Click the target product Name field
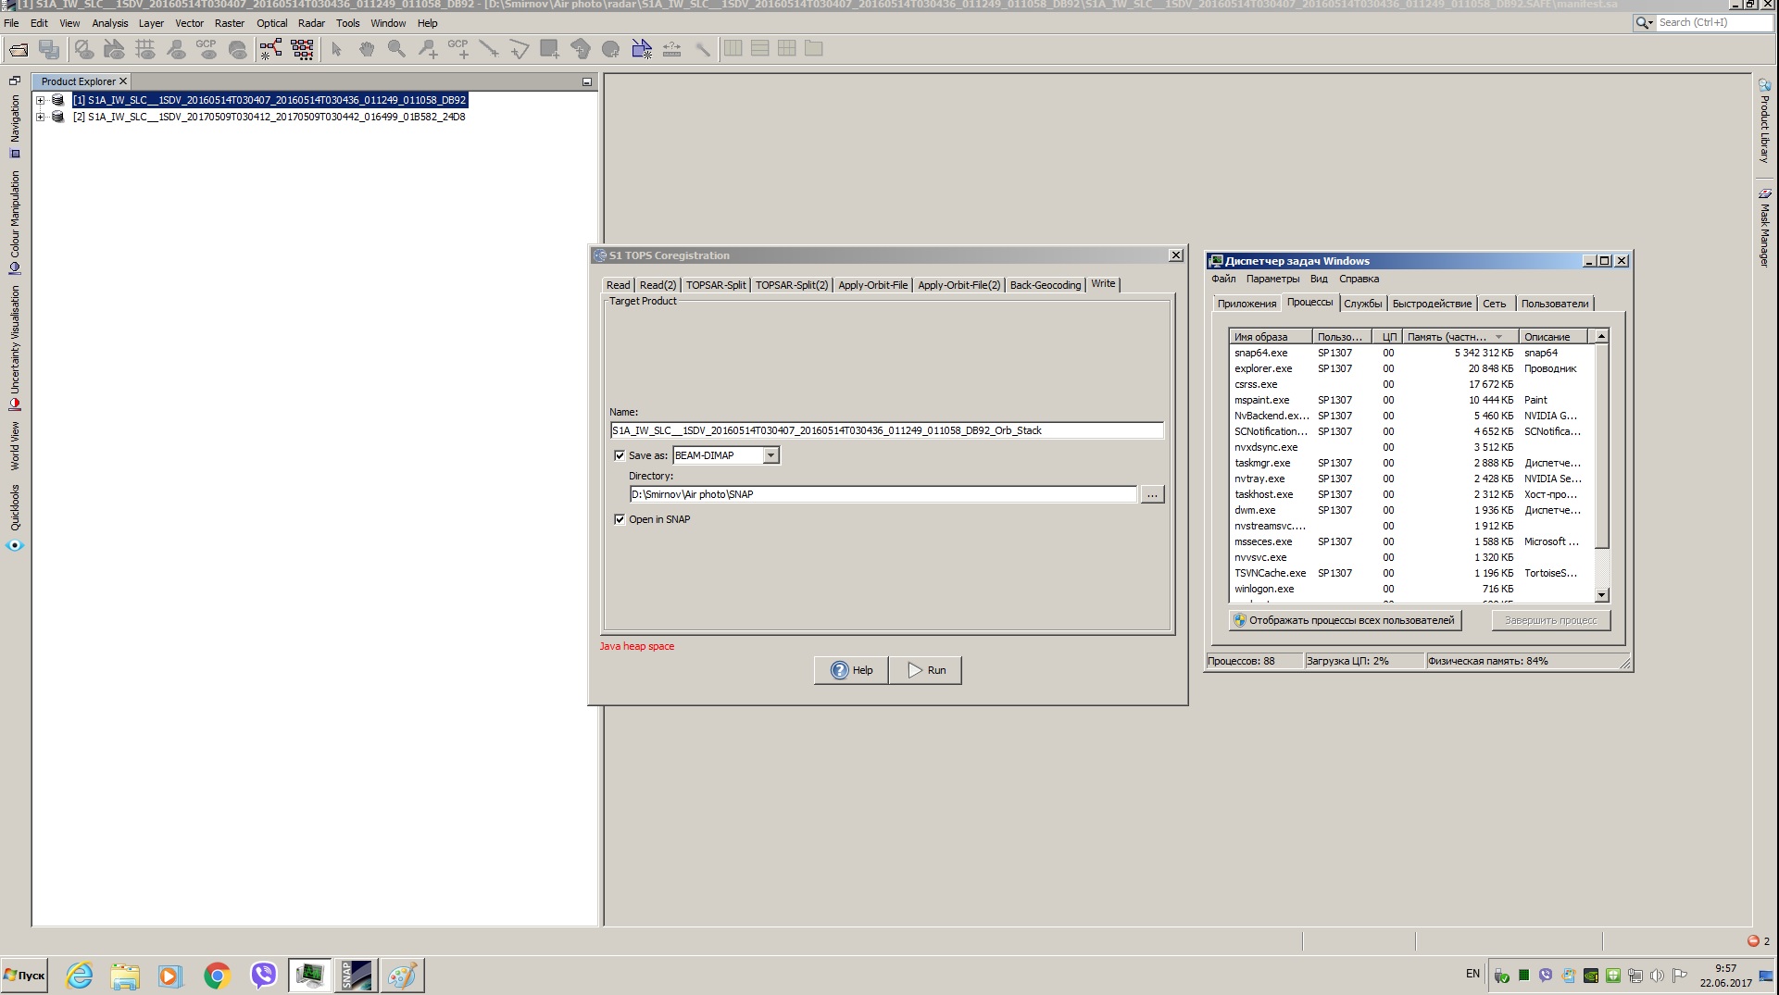Screen dimensions: 1779x995 point(885,430)
